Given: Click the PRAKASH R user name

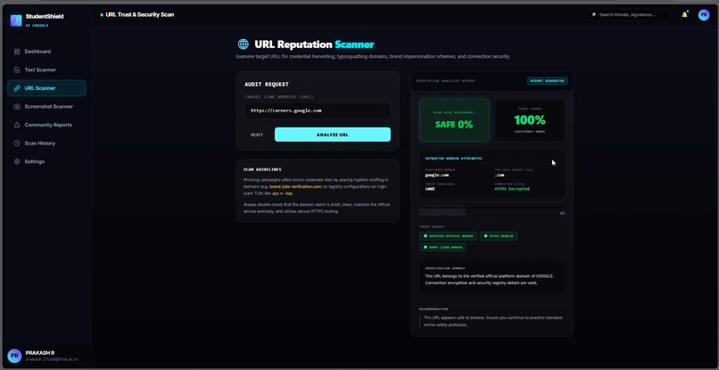Looking at the screenshot, I should pyautogui.click(x=40, y=353).
